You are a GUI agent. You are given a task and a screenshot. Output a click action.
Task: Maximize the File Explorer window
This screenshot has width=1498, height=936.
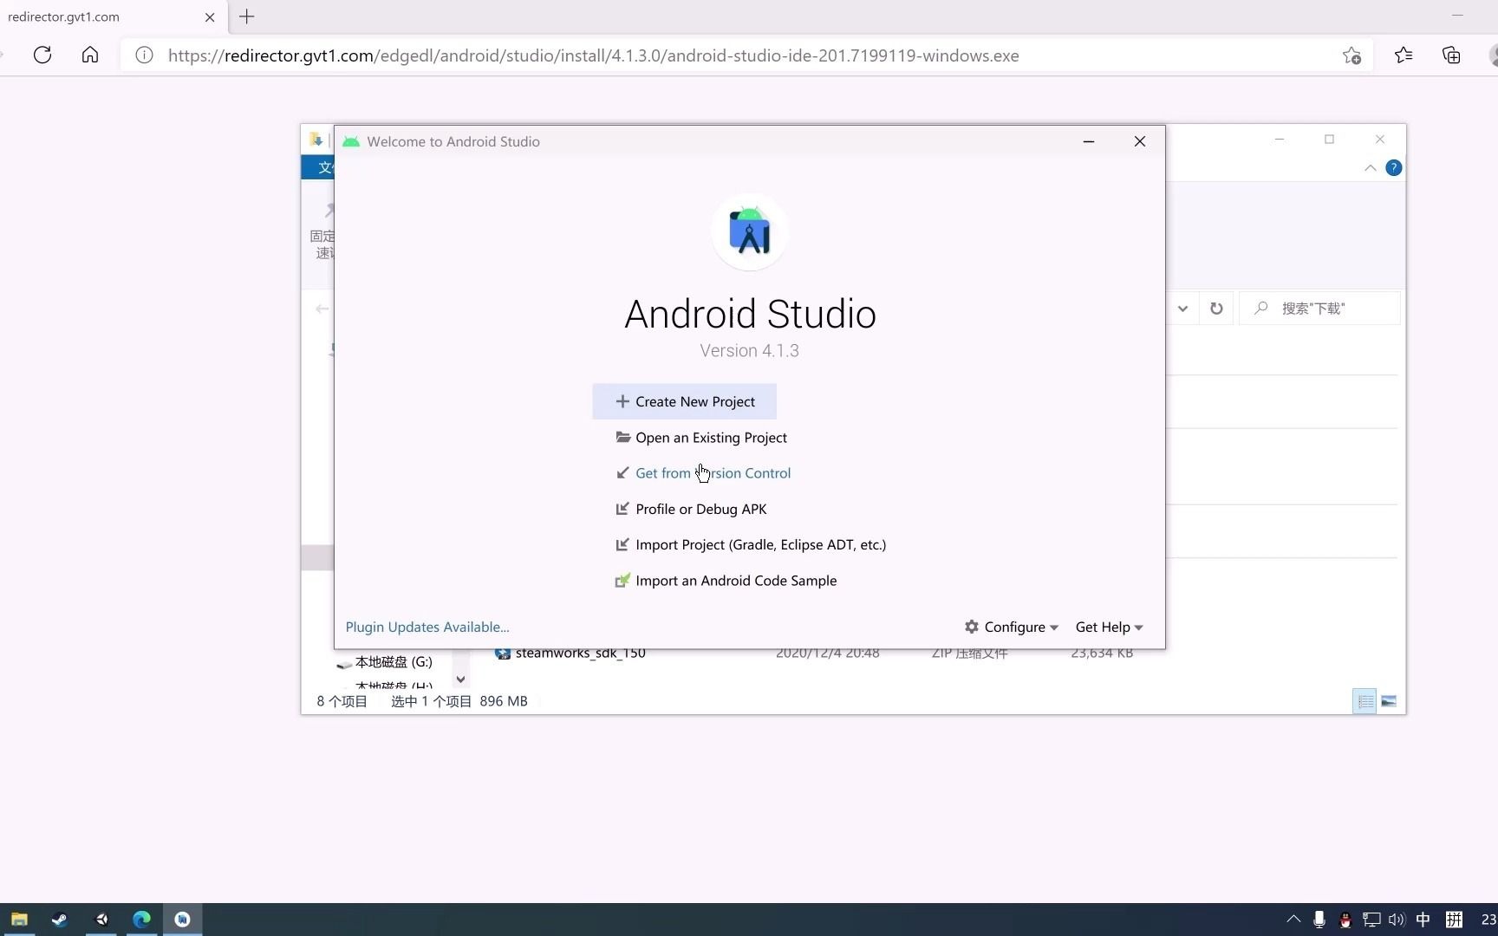point(1329,140)
